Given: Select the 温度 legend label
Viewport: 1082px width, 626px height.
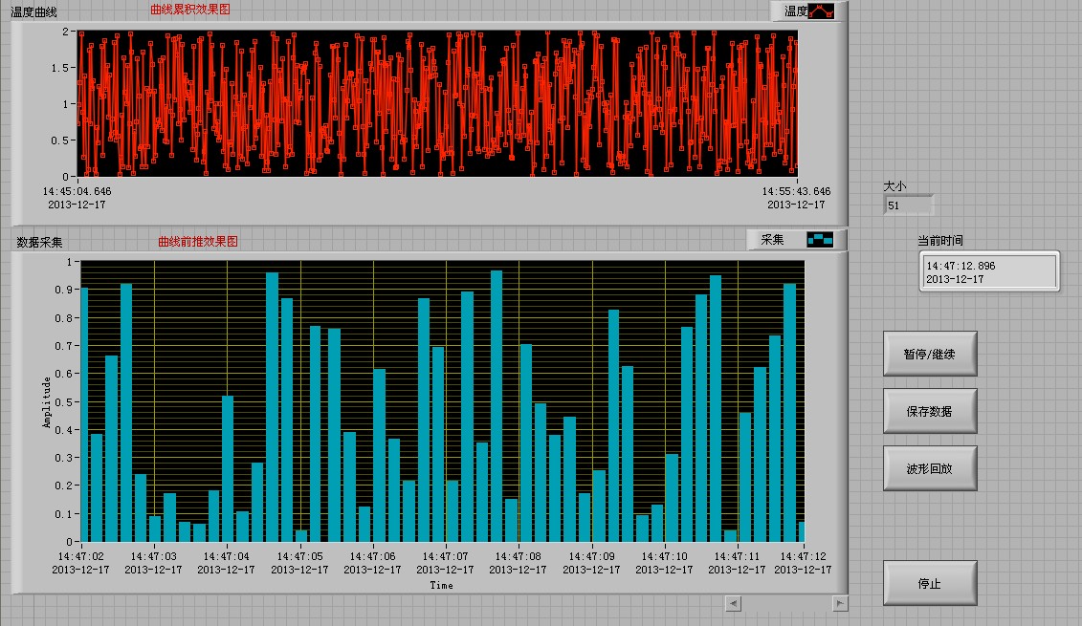Looking at the screenshot, I should click(796, 11).
